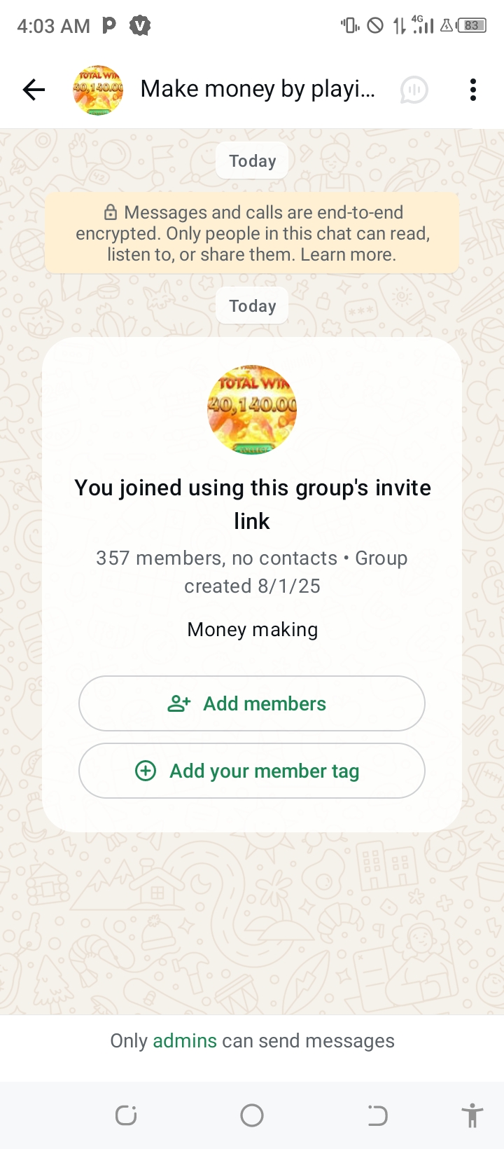Open the three-dot overflow menu
This screenshot has height=1149, width=504.
473,90
